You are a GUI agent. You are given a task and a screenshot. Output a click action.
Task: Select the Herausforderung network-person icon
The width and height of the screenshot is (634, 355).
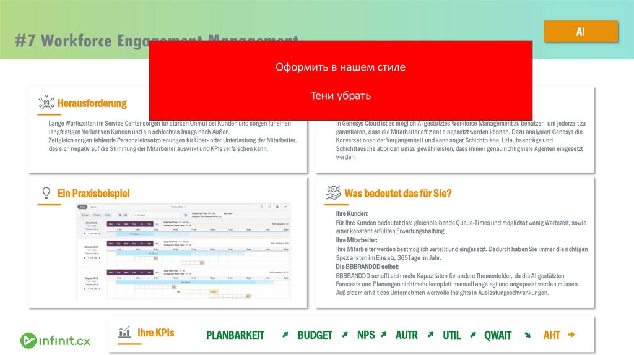tap(46, 103)
